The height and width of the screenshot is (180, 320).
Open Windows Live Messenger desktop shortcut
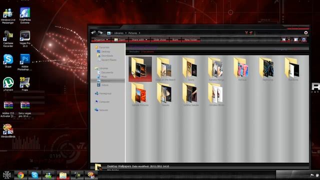(x=8, y=16)
